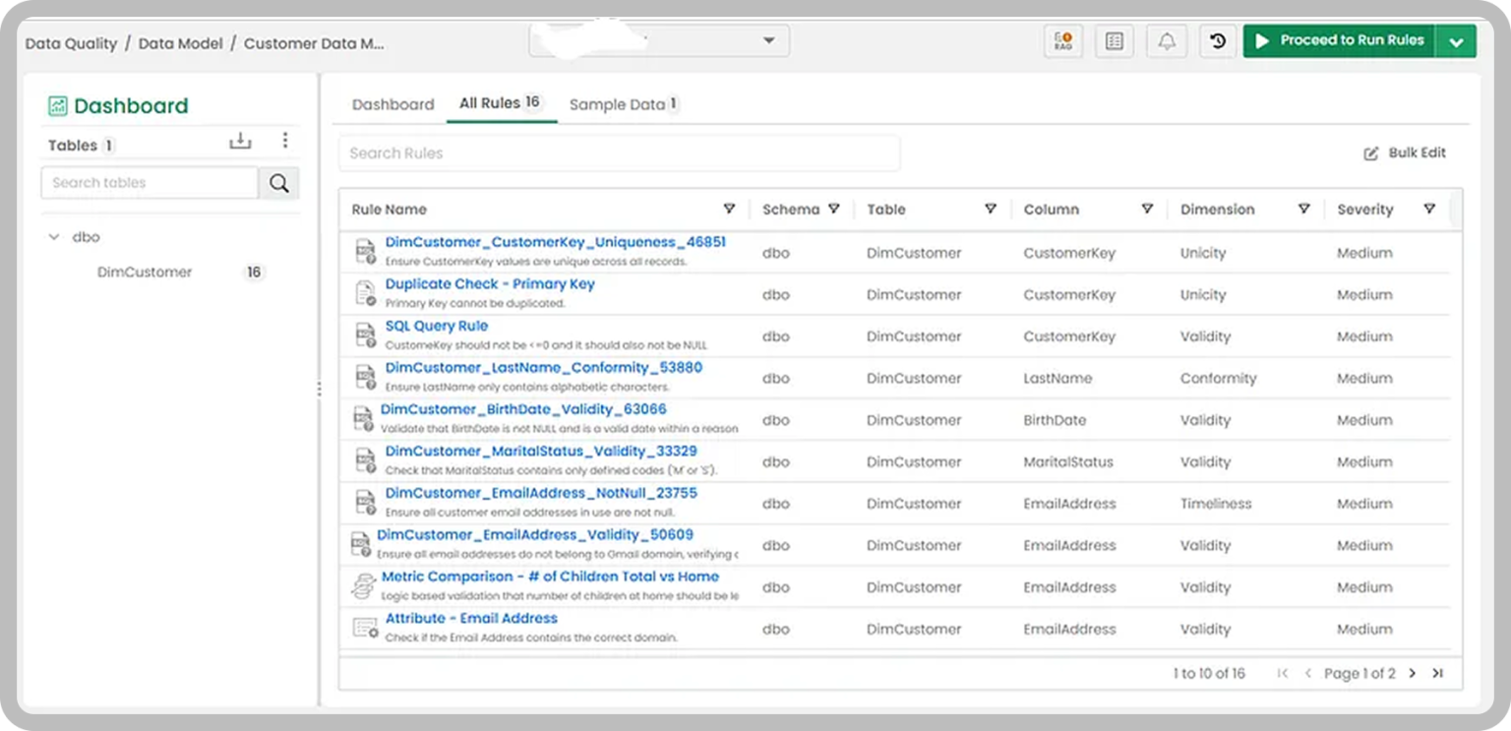Open DimCustomer_LastName_Conformity_53880 rule
Image resolution: width=1511 pixels, height=731 pixels.
(x=544, y=367)
